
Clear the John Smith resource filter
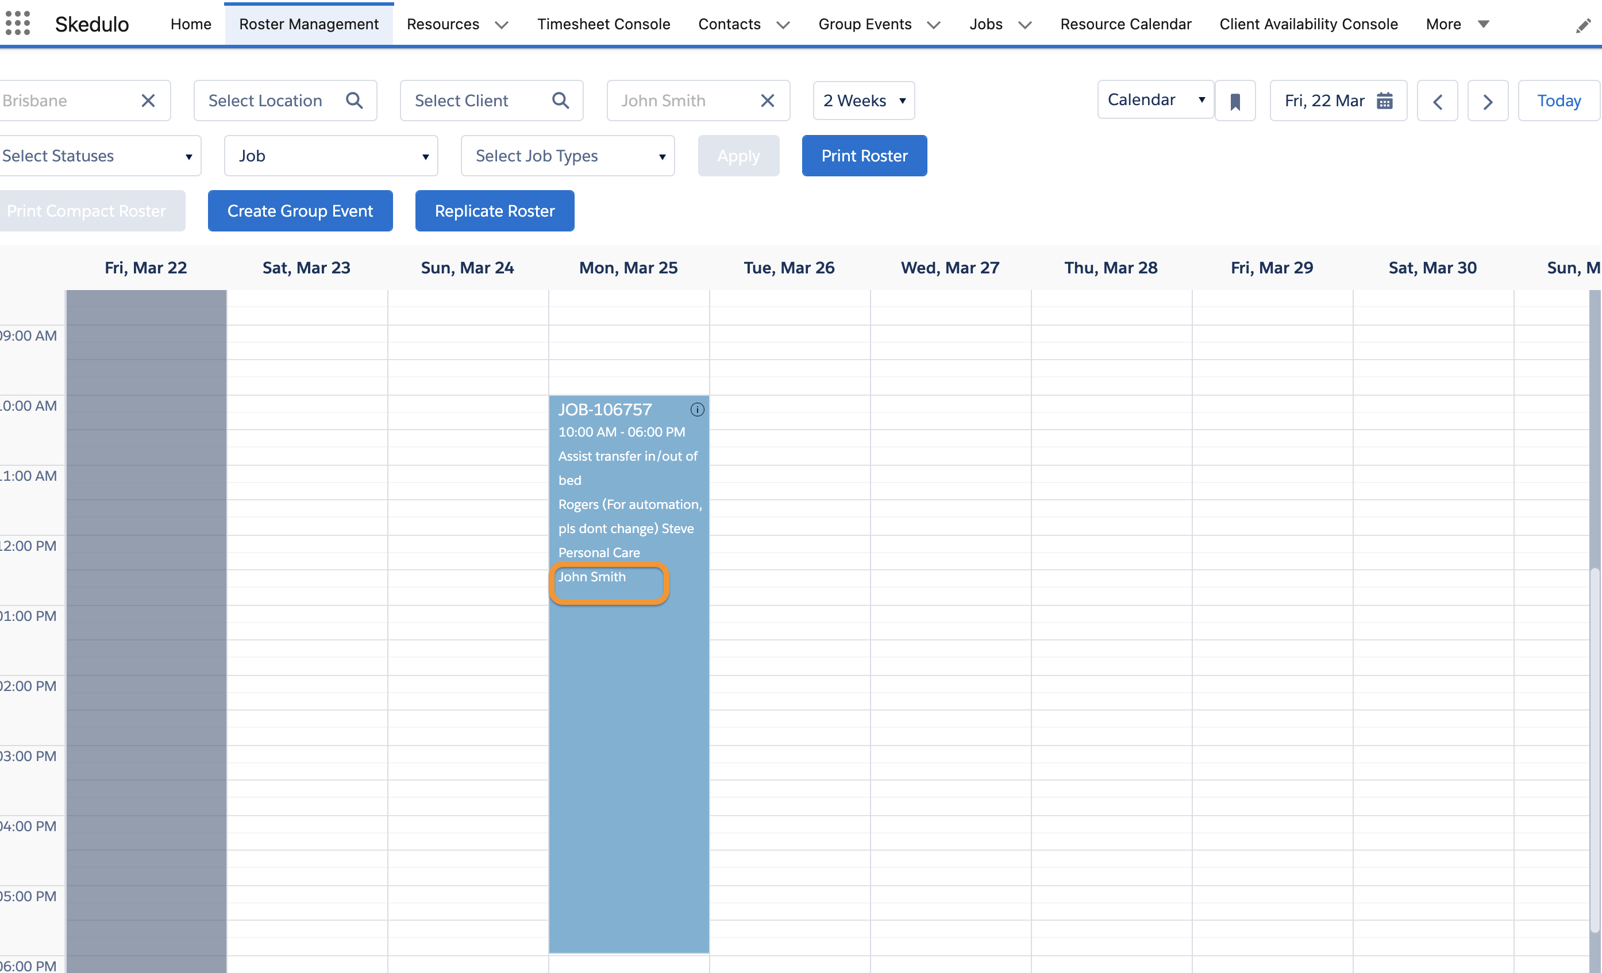(767, 101)
